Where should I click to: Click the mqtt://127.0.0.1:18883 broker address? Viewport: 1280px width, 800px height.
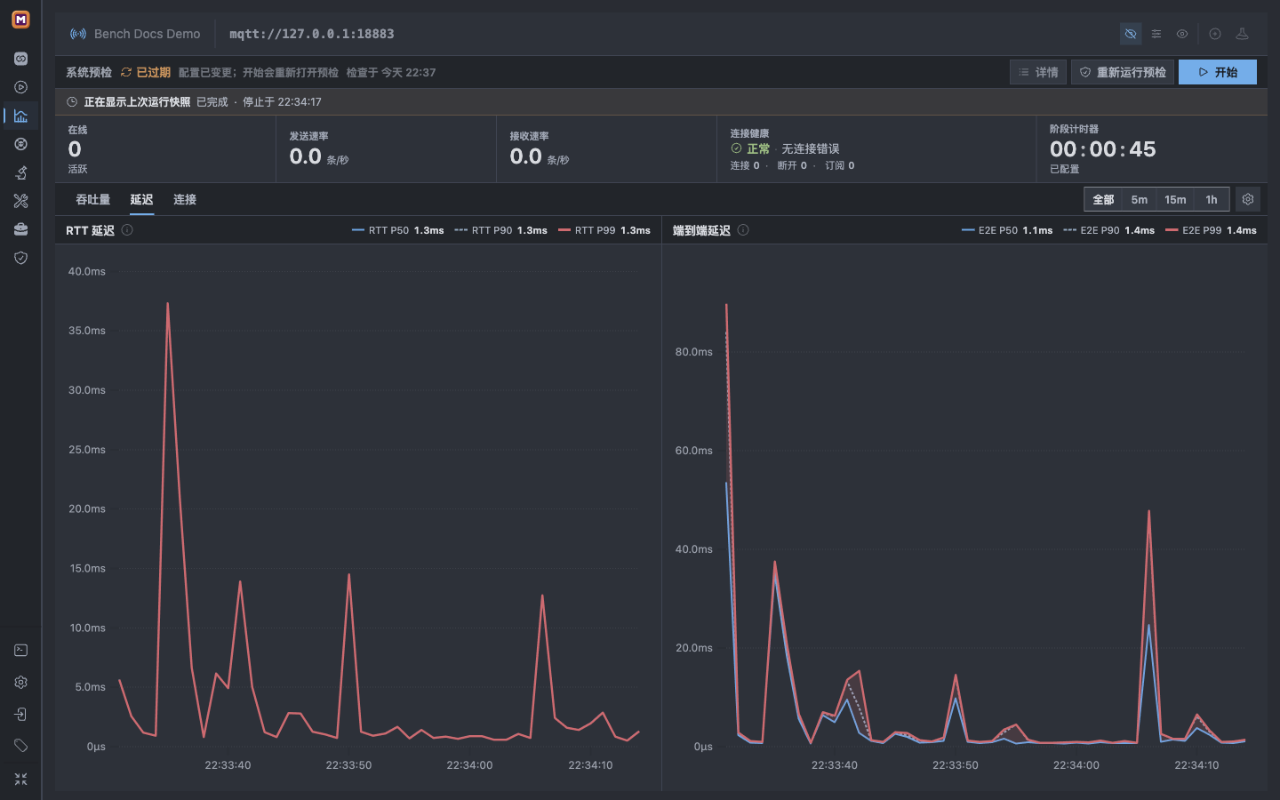(x=312, y=34)
